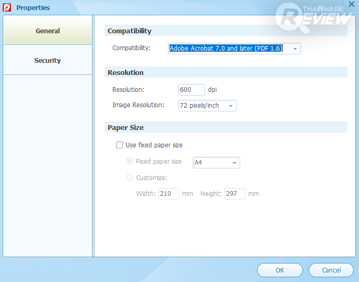Open the A4 paper size dropdown
The image size is (359, 282).
pos(216,163)
